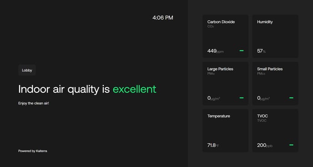Screen dimensions: 313x167
Task: Click the green status dash on Carbon Dioxide card
Action: (242, 51)
